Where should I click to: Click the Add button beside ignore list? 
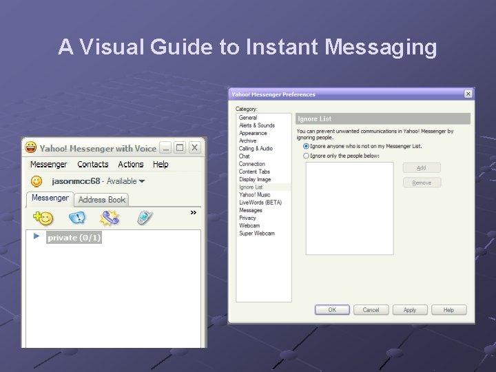(x=422, y=167)
